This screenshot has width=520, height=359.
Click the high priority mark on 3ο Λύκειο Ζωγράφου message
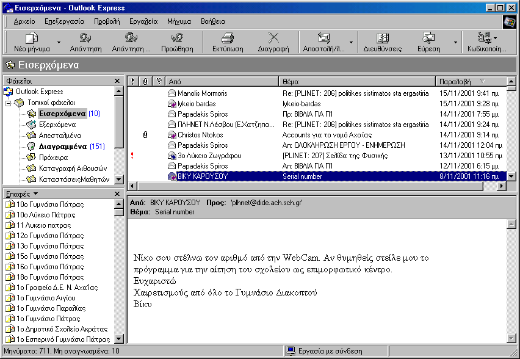click(x=132, y=156)
